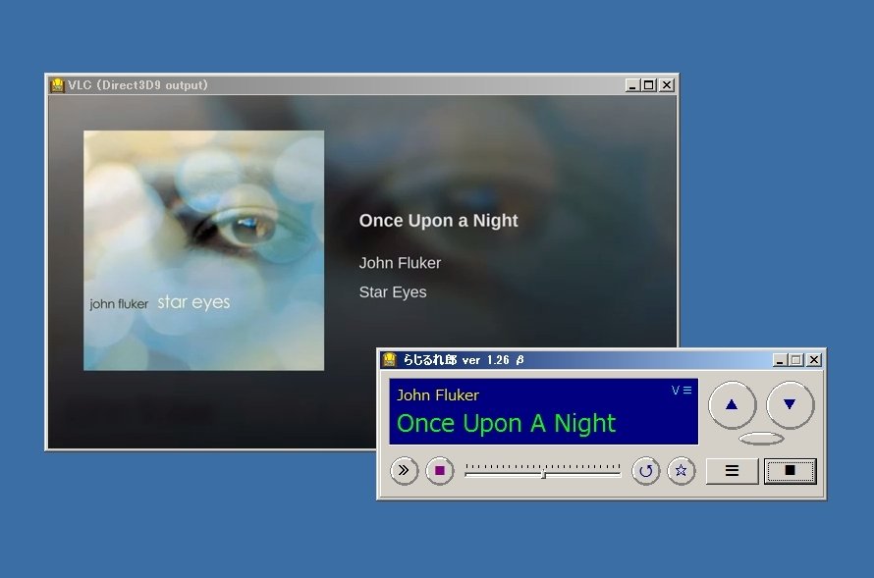The image size is (874, 578).
Task: Click the circular reload arrow button
Action: pyautogui.click(x=645, y=471)
